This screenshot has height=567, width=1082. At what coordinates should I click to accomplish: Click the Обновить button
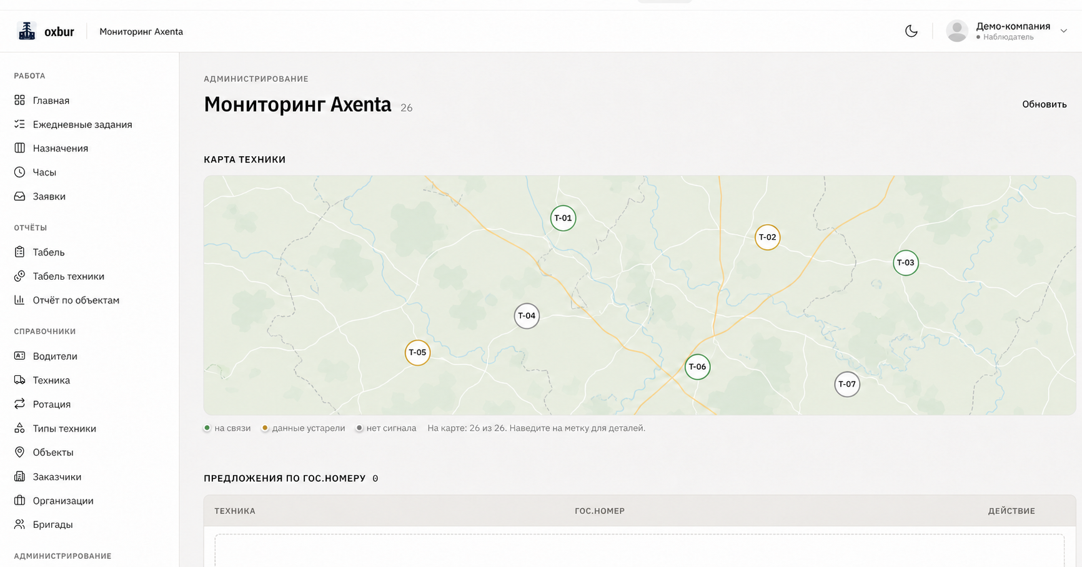1044,104
